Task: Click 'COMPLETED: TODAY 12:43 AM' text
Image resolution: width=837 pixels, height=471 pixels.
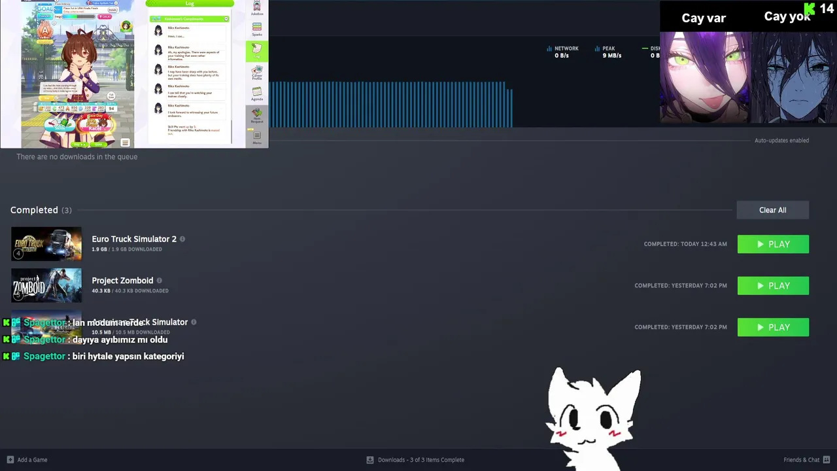Action: 685,244
